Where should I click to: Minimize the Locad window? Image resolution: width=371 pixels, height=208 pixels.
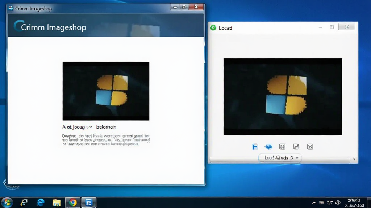click(x=320, y=27)
